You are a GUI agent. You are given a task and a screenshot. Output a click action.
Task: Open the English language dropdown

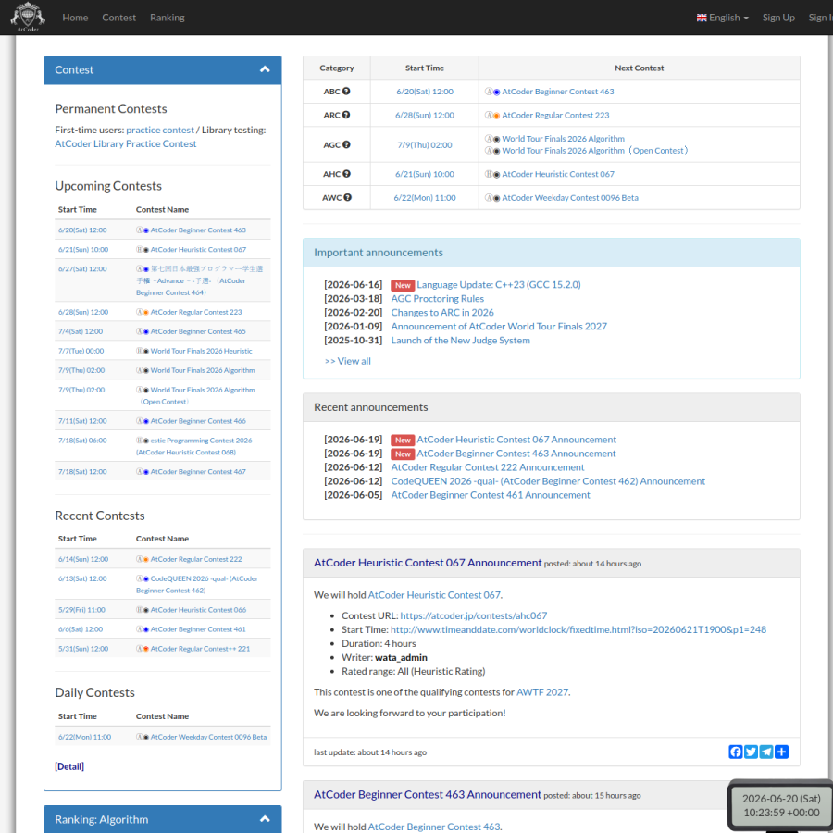pos(723,18)
